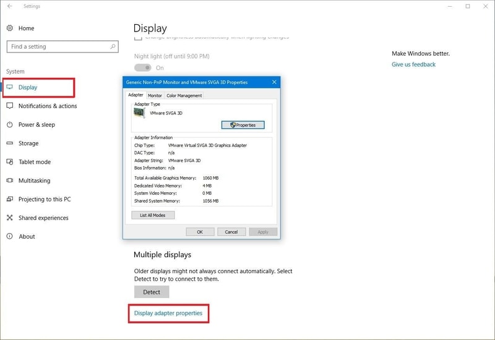Cancel the adapter properties dialog
Image resolution: width=495 pixels, height=340 pixels.
pos(231,232)
